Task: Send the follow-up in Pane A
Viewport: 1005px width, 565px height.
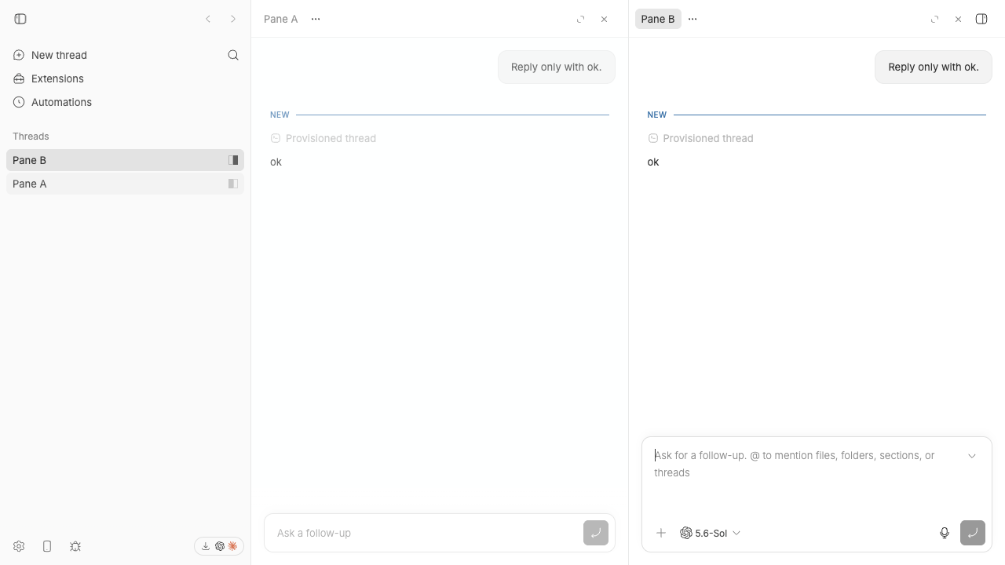Action: click(x=596, y=533)
